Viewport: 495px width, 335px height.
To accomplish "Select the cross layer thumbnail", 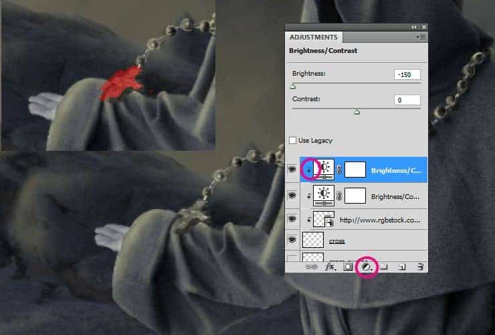I will tap(313, 240).
